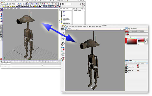Open the File menu in BodyPaint window

pyautogui.click(x=62, y=27)
